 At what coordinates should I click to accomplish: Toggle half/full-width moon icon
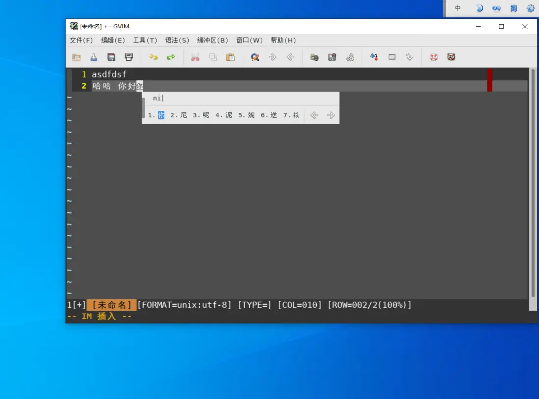point(479,8)
